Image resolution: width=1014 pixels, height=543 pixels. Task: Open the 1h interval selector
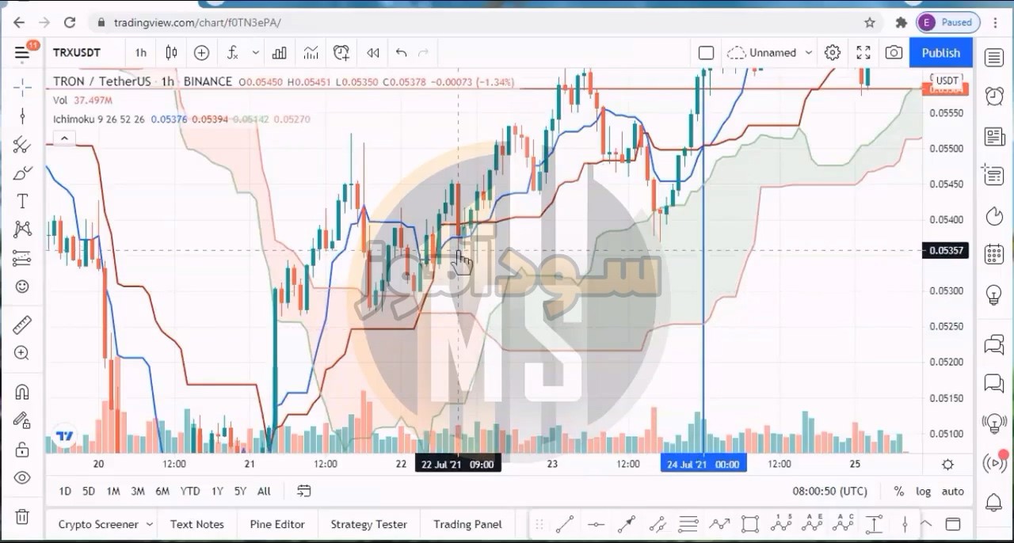(x=140, y=53)
